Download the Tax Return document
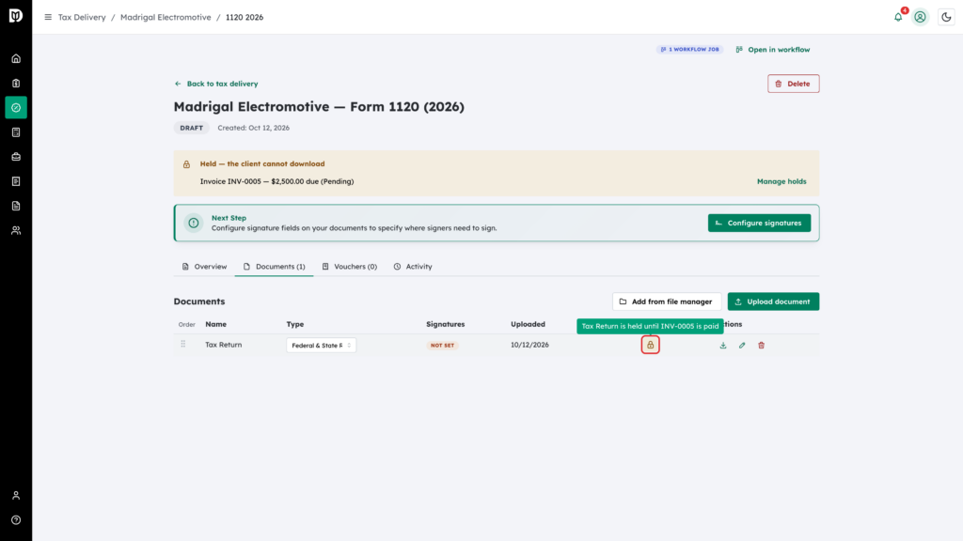This screenshot has width=963, height=541. pyautogui.click(x=723, y=346)
